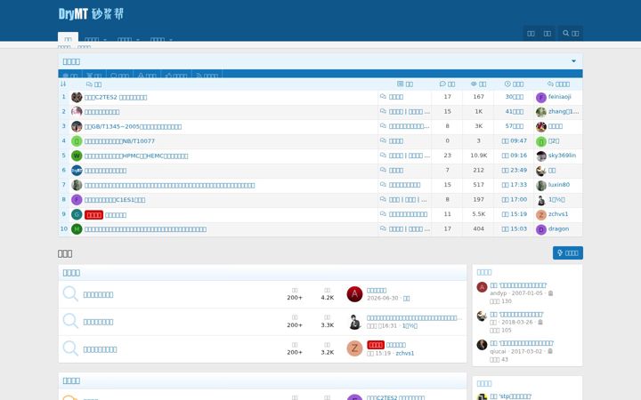Click andyp's red A avatar in sidebar

[x=482, y=287]
